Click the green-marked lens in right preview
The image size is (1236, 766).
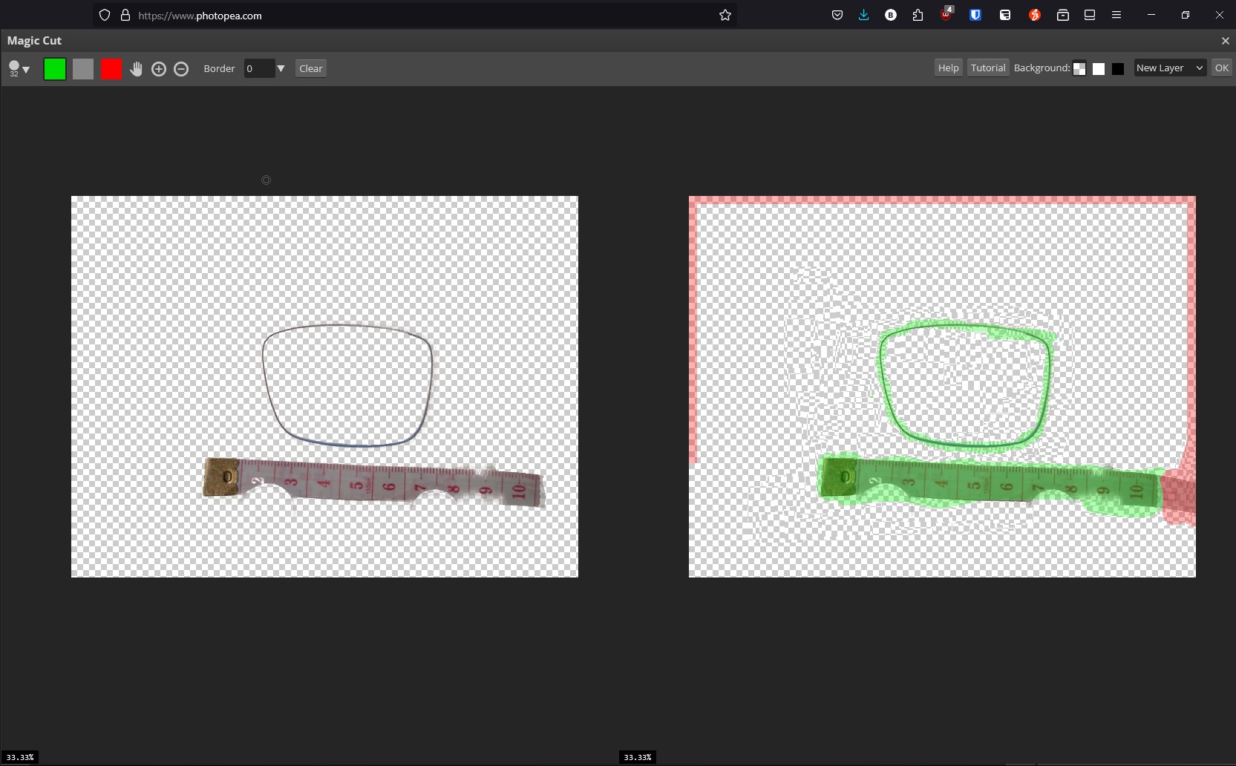[x=965, y=386]
